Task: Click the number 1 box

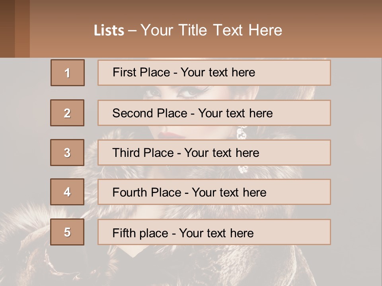Action: (x=68, y=73)
